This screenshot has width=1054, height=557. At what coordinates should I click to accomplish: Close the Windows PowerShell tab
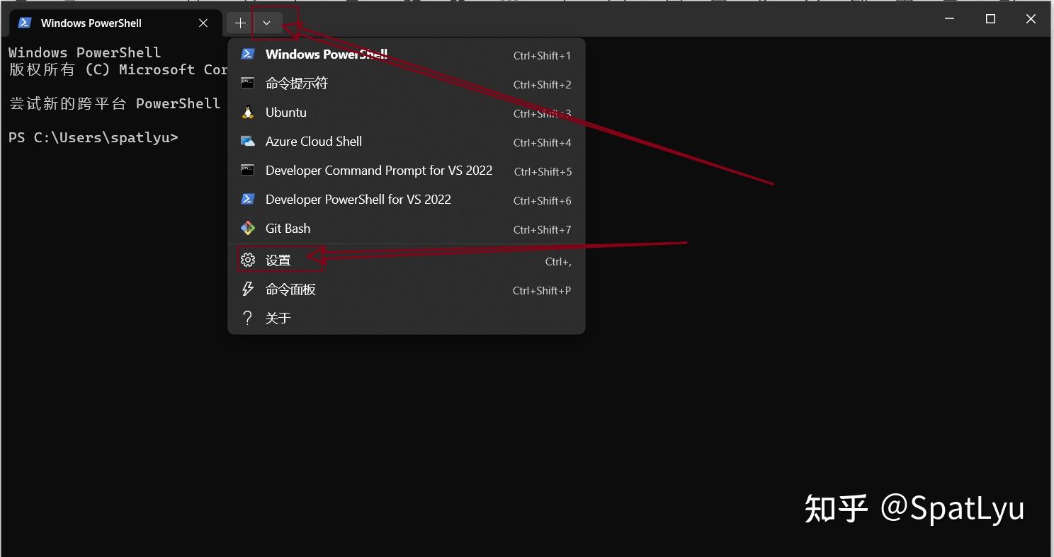(203, 22)
